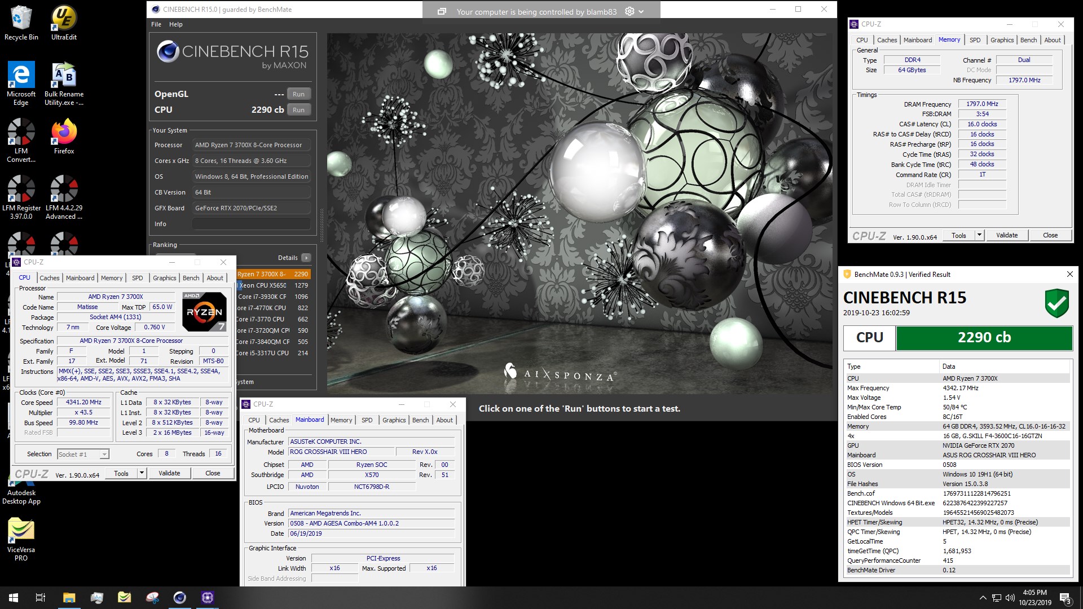Viewport: 1083px width, 609px height.
Task: Open About tab in Memory window
Action: pos(1053,40)
